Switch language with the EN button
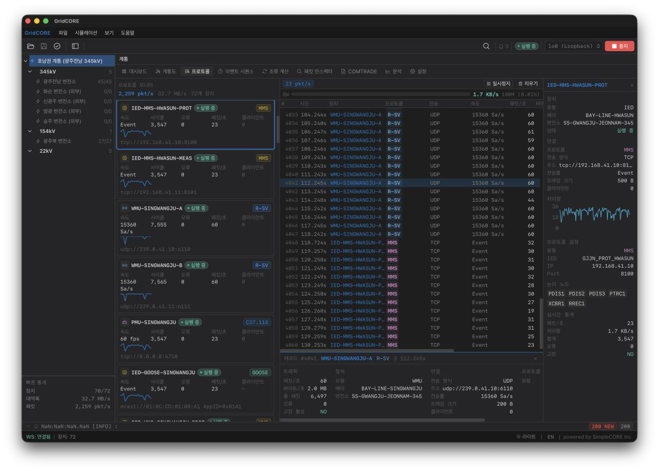Viewport: 659px width, 471px height. (550, 437)
